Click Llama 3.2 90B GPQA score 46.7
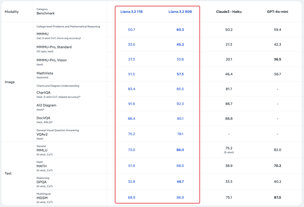Screen dimensions: 304x207 pos(180,182)
